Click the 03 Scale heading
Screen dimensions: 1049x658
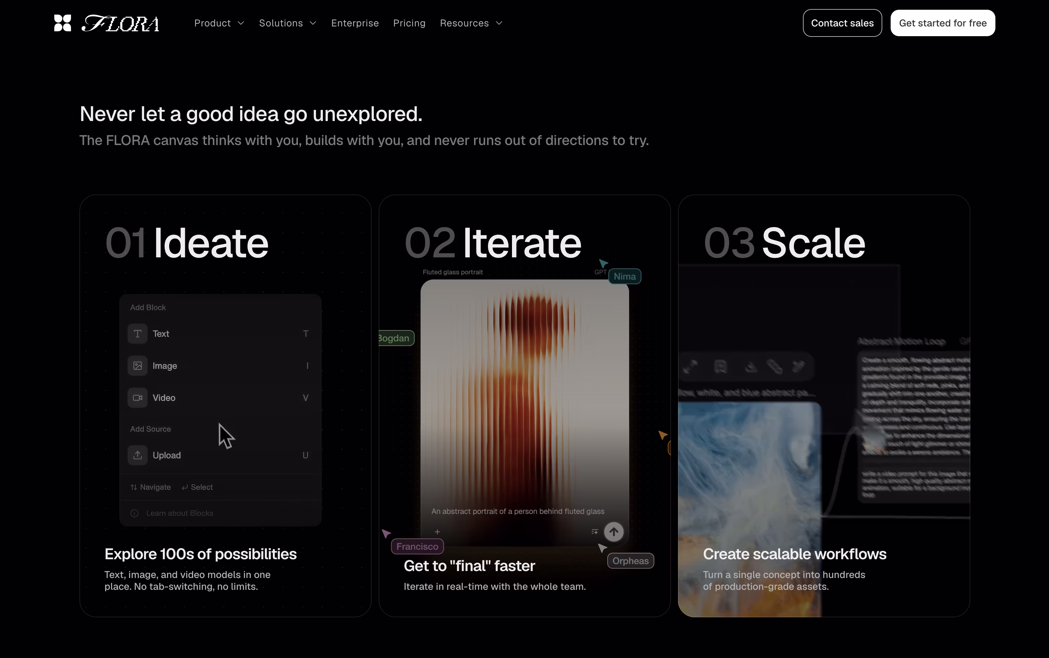pos(785,243)
